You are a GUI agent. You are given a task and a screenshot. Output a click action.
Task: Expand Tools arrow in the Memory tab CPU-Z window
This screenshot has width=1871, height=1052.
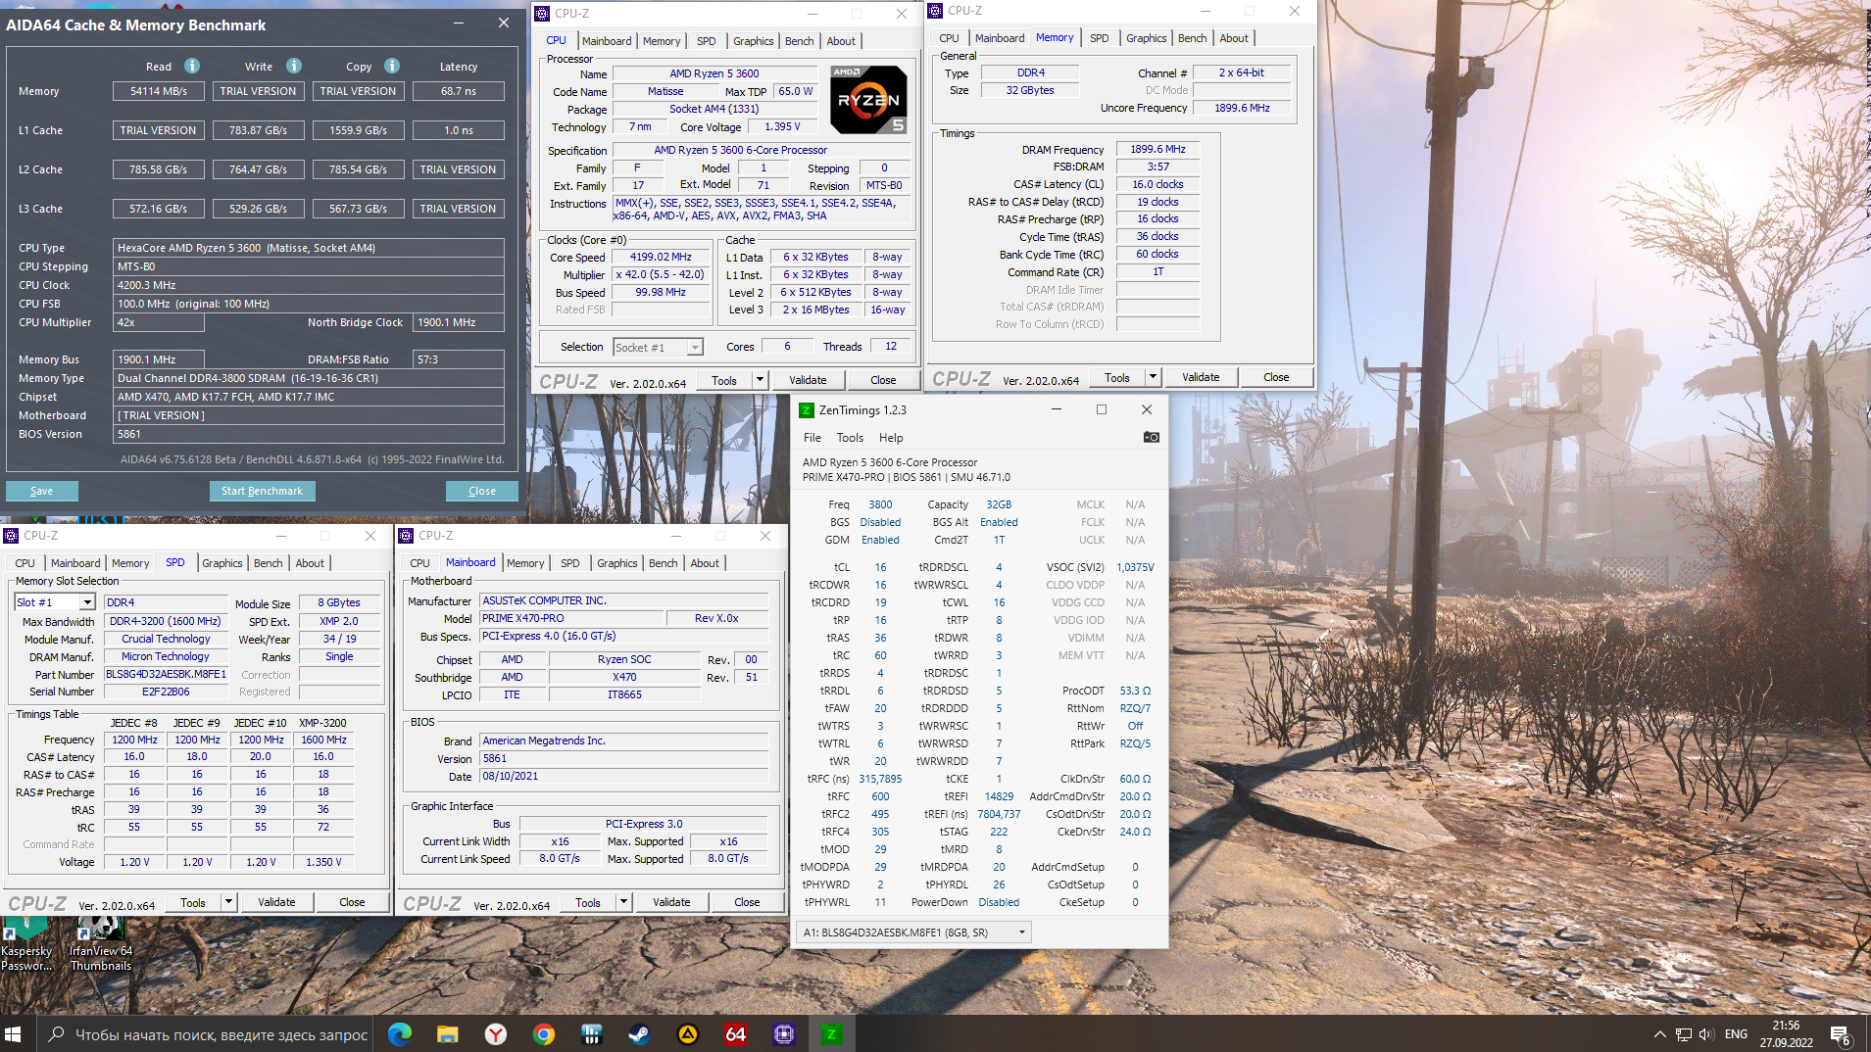point(1153,377)
